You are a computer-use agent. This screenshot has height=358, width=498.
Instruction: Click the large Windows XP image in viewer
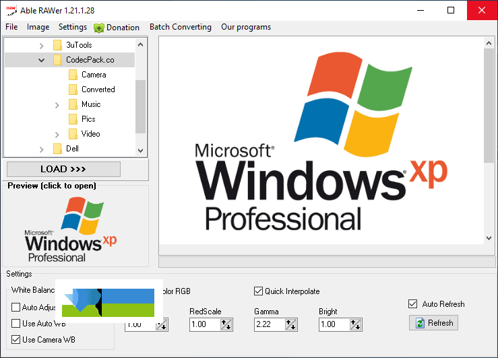click(321, 141)
